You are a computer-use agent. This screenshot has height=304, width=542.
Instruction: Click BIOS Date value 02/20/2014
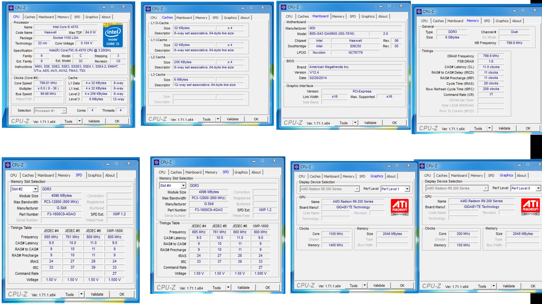[x=355, y=78]
